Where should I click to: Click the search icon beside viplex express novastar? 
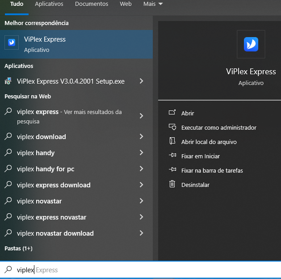pos(8,217)
